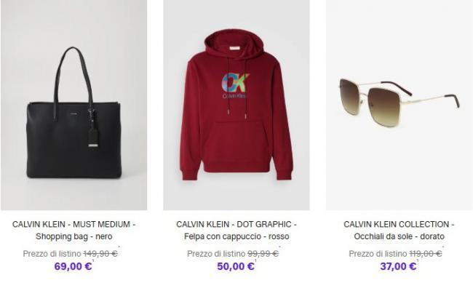473x296 pixels.
Task: Click the crossed-out 99,99 € list price
Action: (263, 253)
